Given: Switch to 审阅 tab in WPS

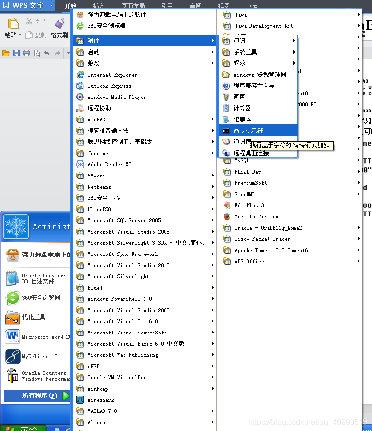Looking at the screenshot, I should (196, 6).
